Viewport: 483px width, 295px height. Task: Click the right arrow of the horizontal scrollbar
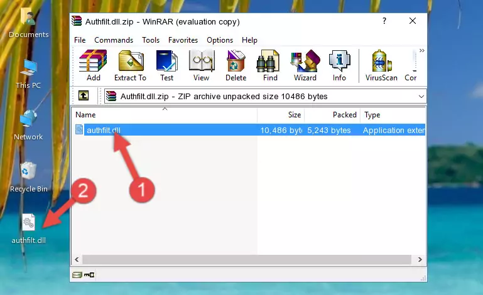(420, 259)
